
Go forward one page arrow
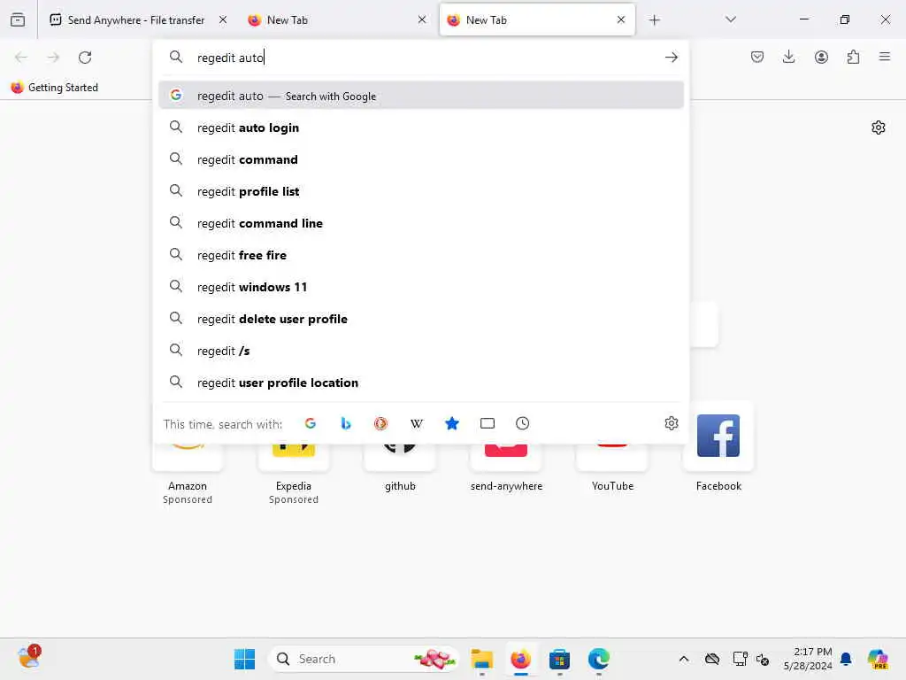pyautogui.click(x=53, y=58)
